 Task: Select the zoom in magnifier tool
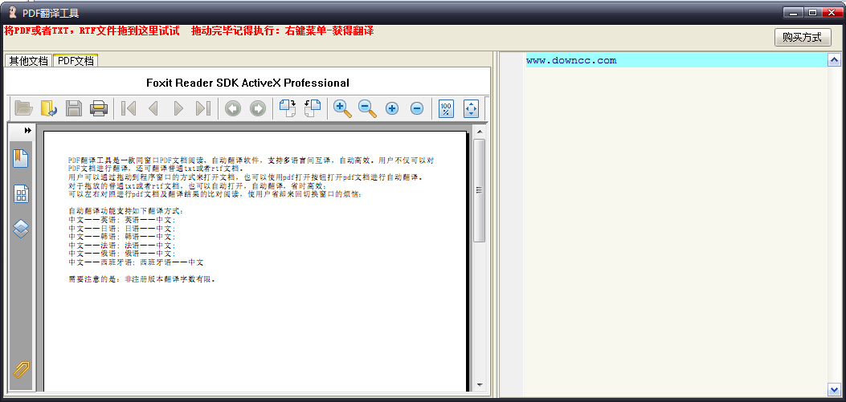tap(342, 108)
